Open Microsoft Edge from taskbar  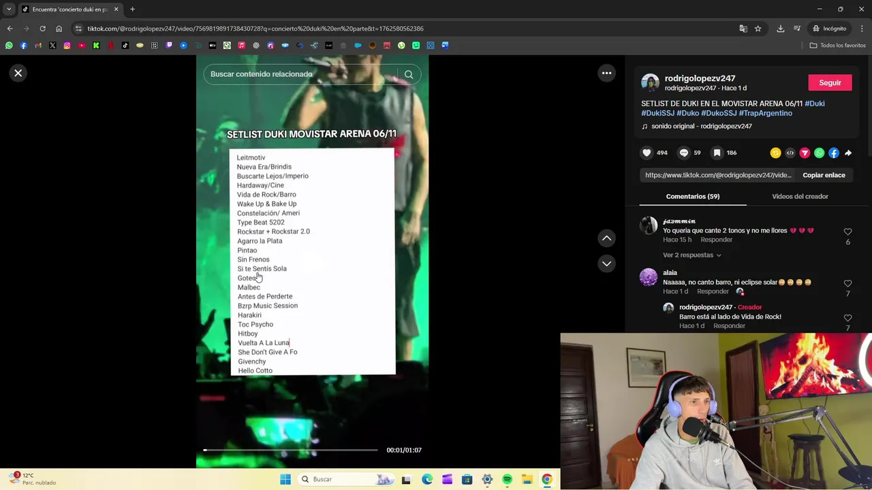point(426,479)
